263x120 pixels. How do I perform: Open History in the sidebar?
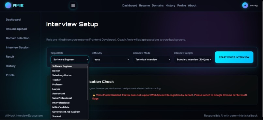coord(11,66)
